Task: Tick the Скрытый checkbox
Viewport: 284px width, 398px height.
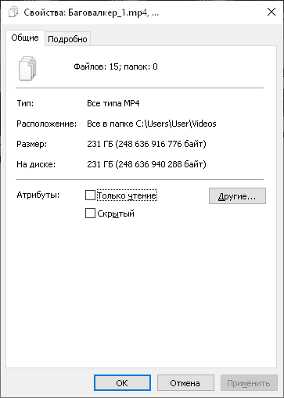Action: (90, 213)
